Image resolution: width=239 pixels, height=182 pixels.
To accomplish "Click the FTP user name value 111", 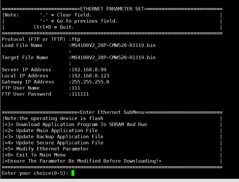I will (x=76, y=88).
